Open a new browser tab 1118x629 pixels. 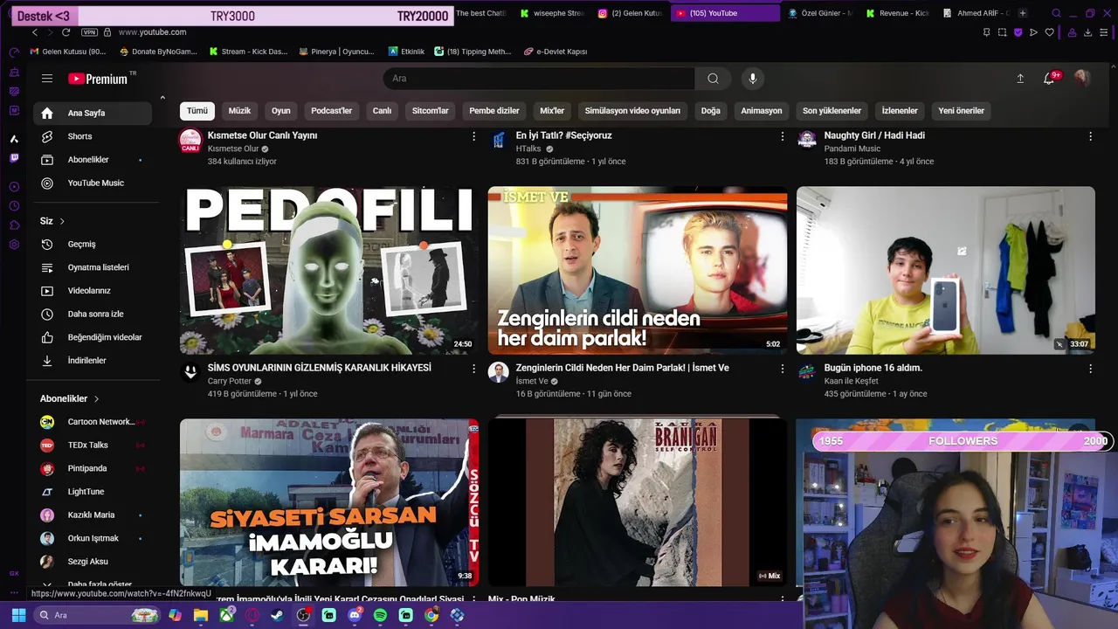(1023, 13)
